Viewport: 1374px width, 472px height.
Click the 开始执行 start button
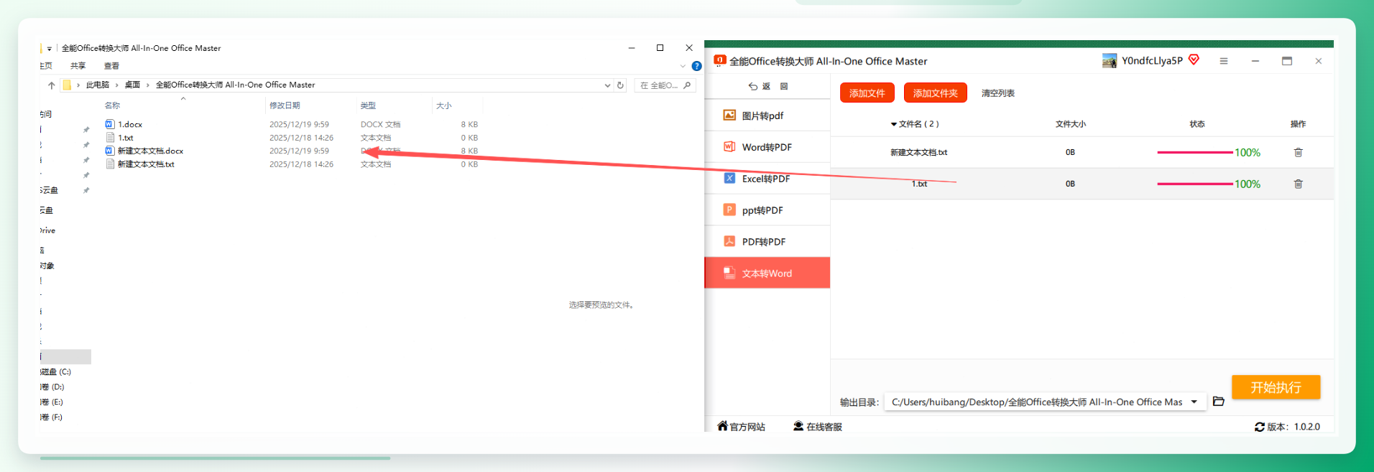(1276, 387)
